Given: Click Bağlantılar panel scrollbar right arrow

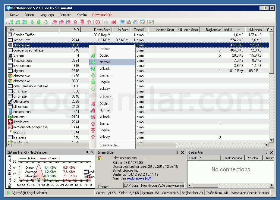Looking at the screenshot, I should click(272, 186).
